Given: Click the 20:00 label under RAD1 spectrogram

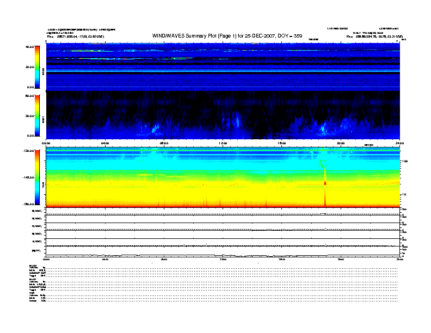Looking at the screenshot, I should click(341, 143).
